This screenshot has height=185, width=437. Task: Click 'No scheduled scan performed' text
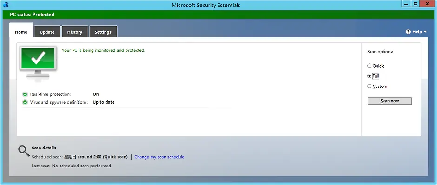(81, 166)
